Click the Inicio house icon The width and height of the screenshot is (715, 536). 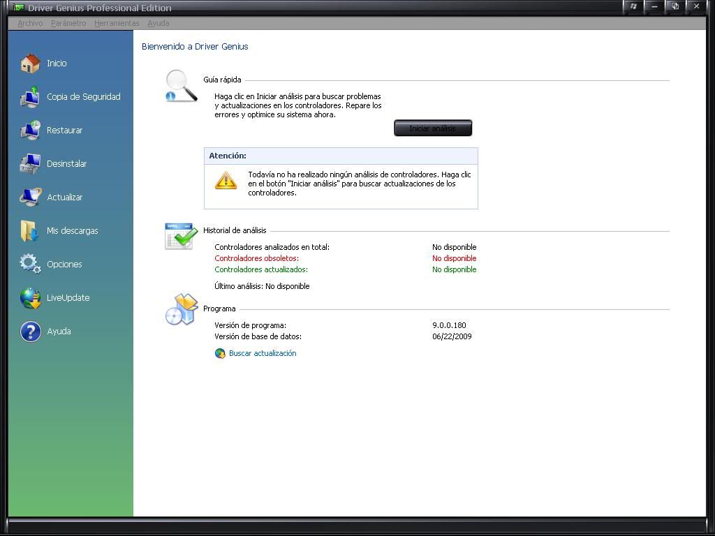coord(30,64)
